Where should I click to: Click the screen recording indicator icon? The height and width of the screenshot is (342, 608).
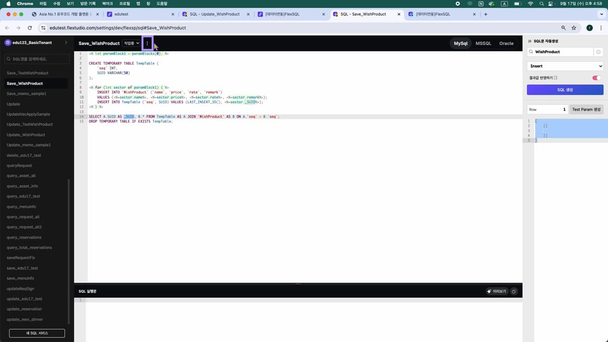[x=457, y=4]
